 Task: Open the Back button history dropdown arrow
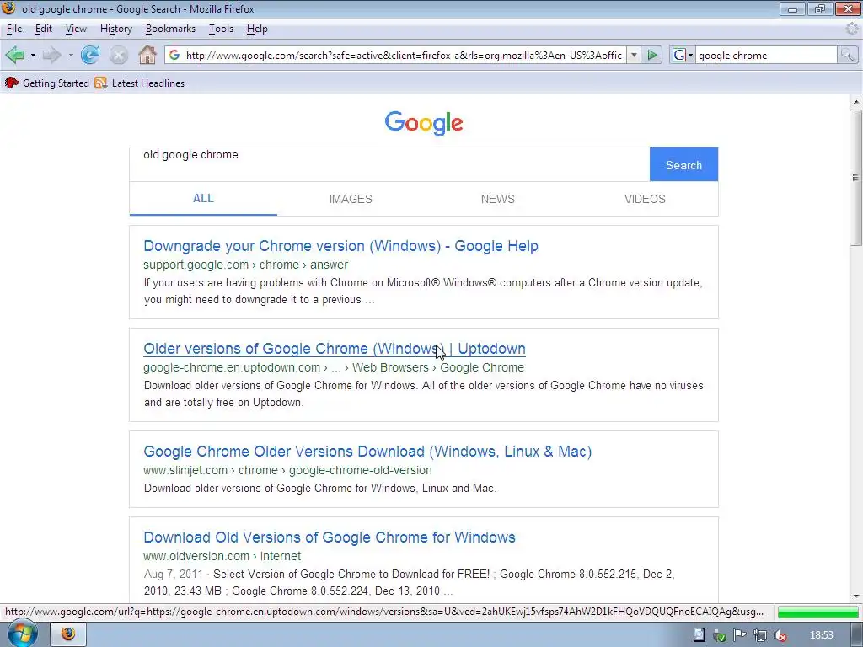(x=33, y=56)
